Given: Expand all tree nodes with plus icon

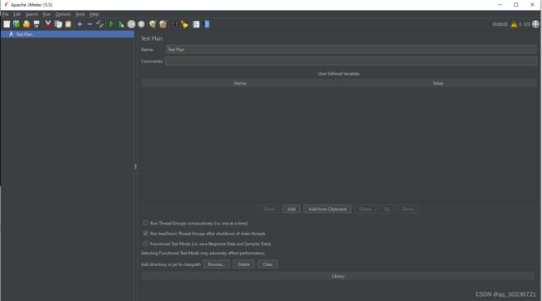Looking at the screenshot, I should click(80, 24).
